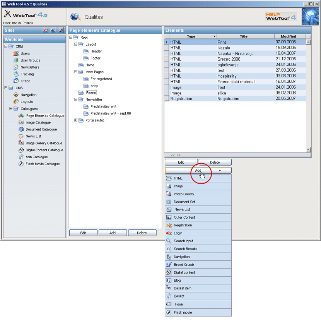Collapse the Inner Pages folder
The image size is (321, 320).
click(76, 72)
